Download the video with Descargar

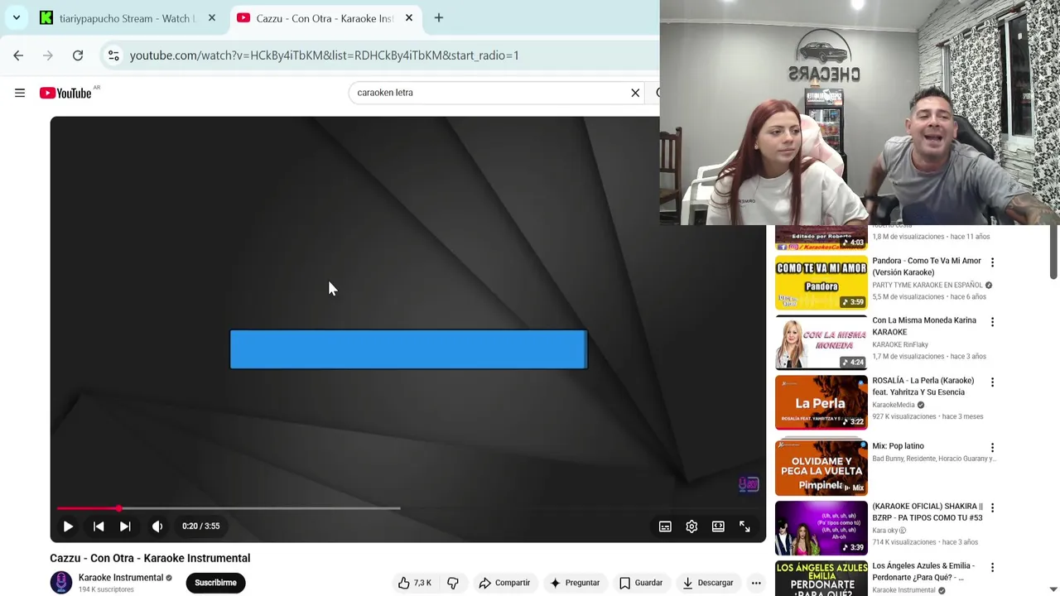707,583
